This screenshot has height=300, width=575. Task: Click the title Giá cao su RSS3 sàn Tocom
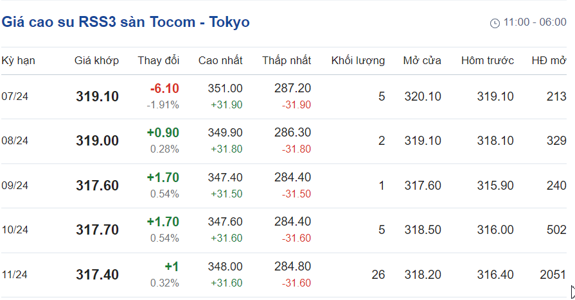pos(125,22)
